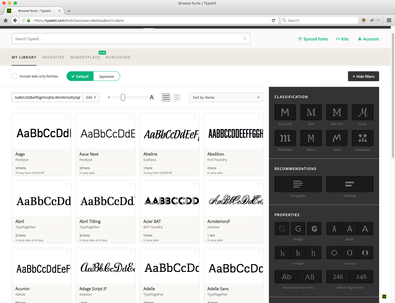395x303 pixels.
Task: Filter by Sans Serif classification
Action: [285, 112]
